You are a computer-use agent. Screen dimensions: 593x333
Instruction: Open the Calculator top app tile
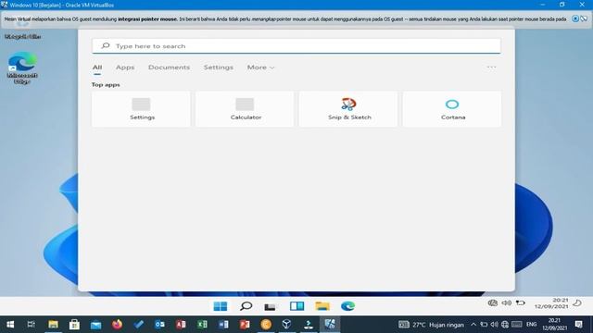click(x=245, y=109)
